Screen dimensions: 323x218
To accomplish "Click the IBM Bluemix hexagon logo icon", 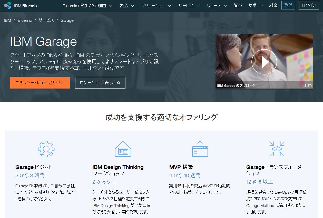I will tap(8, 5).
